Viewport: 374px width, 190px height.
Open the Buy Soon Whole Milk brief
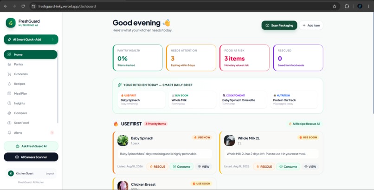(192, 99)
